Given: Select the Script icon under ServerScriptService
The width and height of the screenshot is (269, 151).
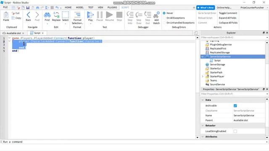Looking at the screenshot, I should [211, 60].
